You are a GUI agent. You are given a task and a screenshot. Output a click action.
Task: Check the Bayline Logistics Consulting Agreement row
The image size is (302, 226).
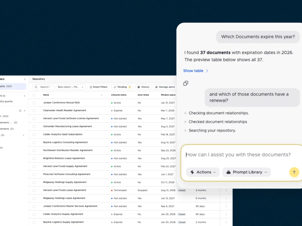pos(34,142)
